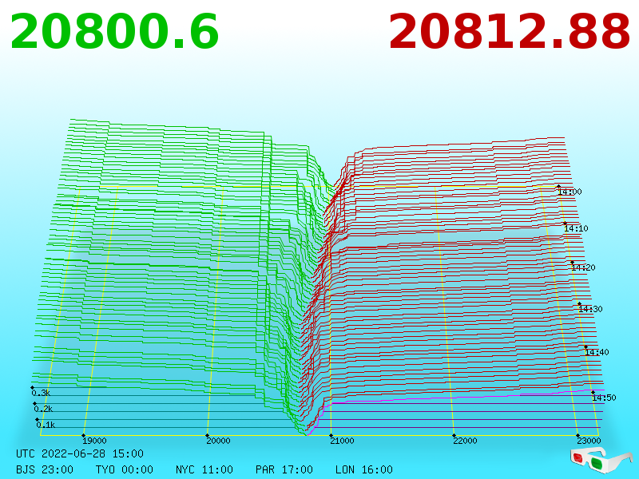The image size is (639, 479).
Task: Click the 22000 price axis label
Action: tap(465, 441)
